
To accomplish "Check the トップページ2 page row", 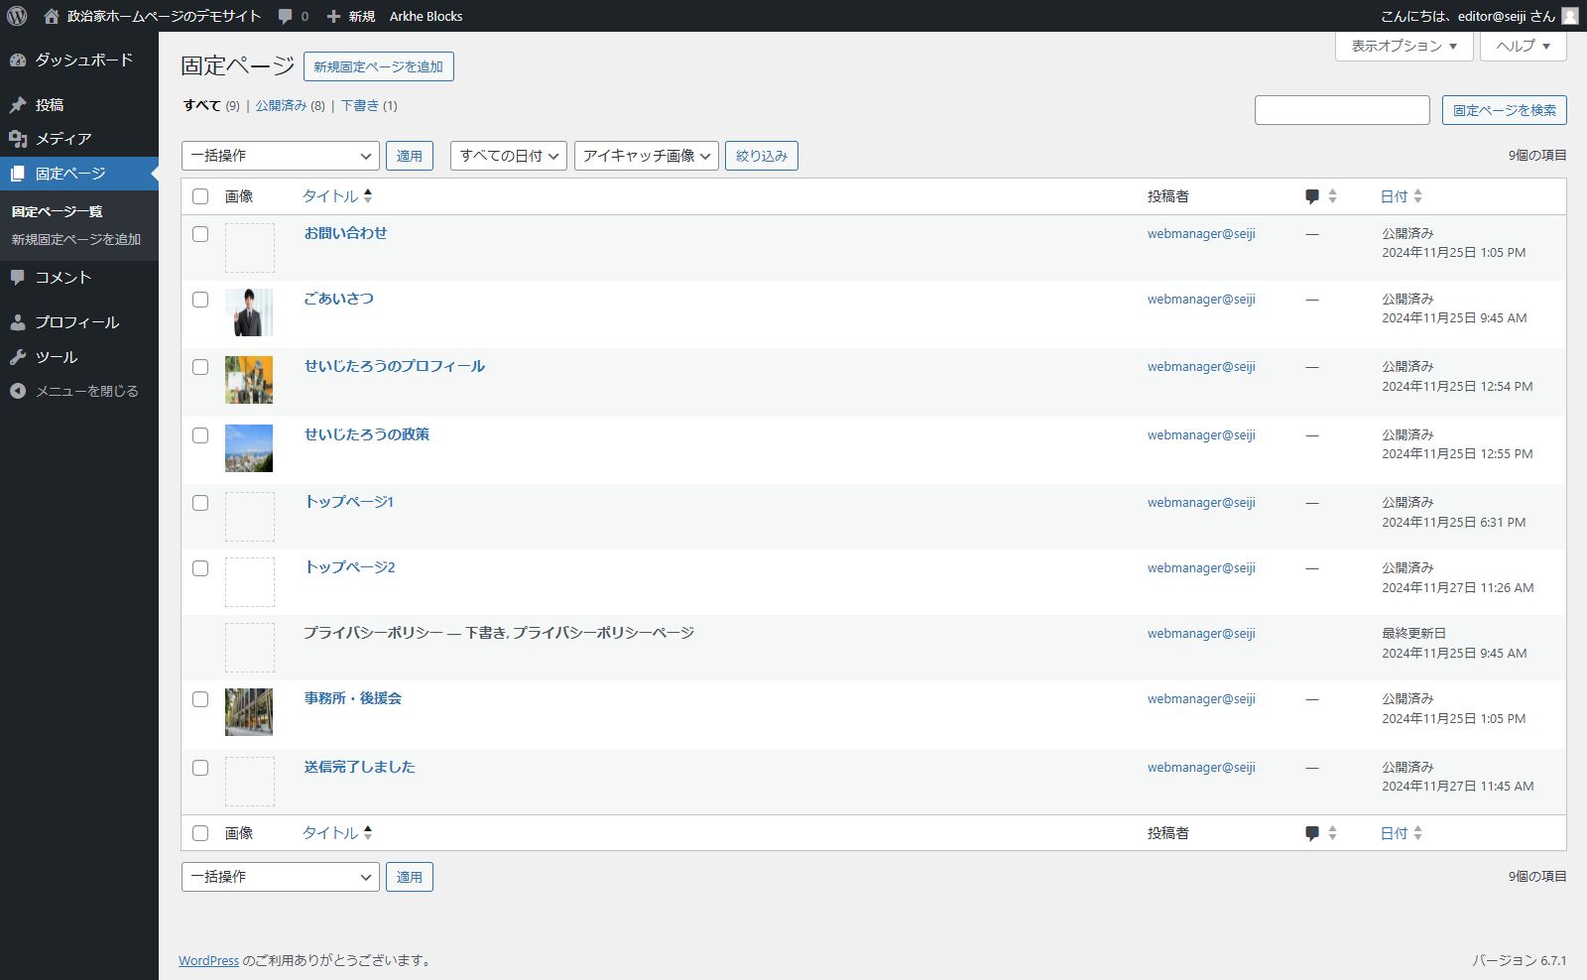I will point(200,568).
